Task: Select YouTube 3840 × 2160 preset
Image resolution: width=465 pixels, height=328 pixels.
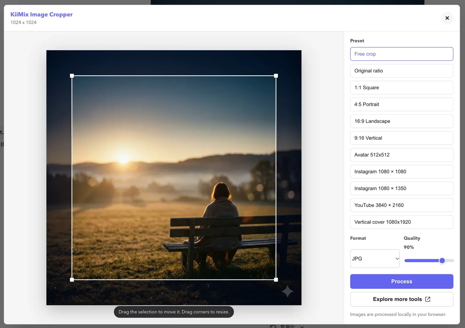Action: click(x=402, y=205)
